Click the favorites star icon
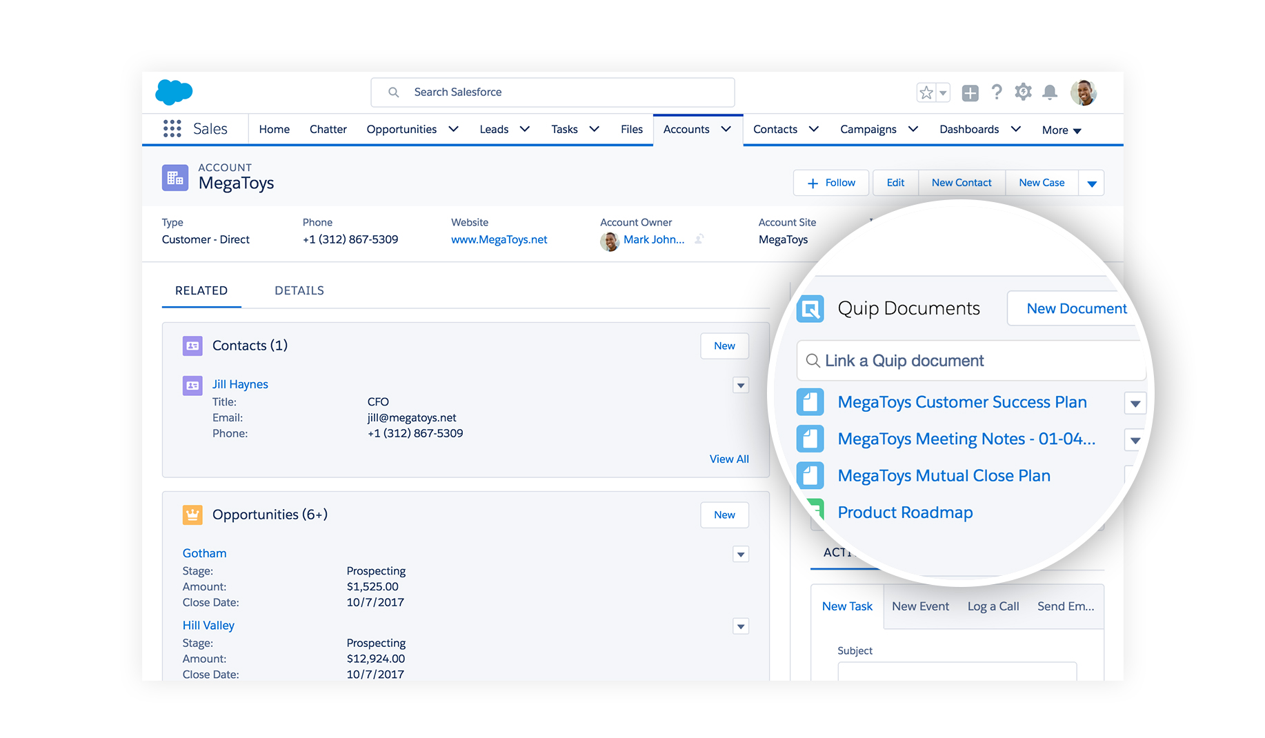The width and height of the screenshot is (1265, 738). 926,92
